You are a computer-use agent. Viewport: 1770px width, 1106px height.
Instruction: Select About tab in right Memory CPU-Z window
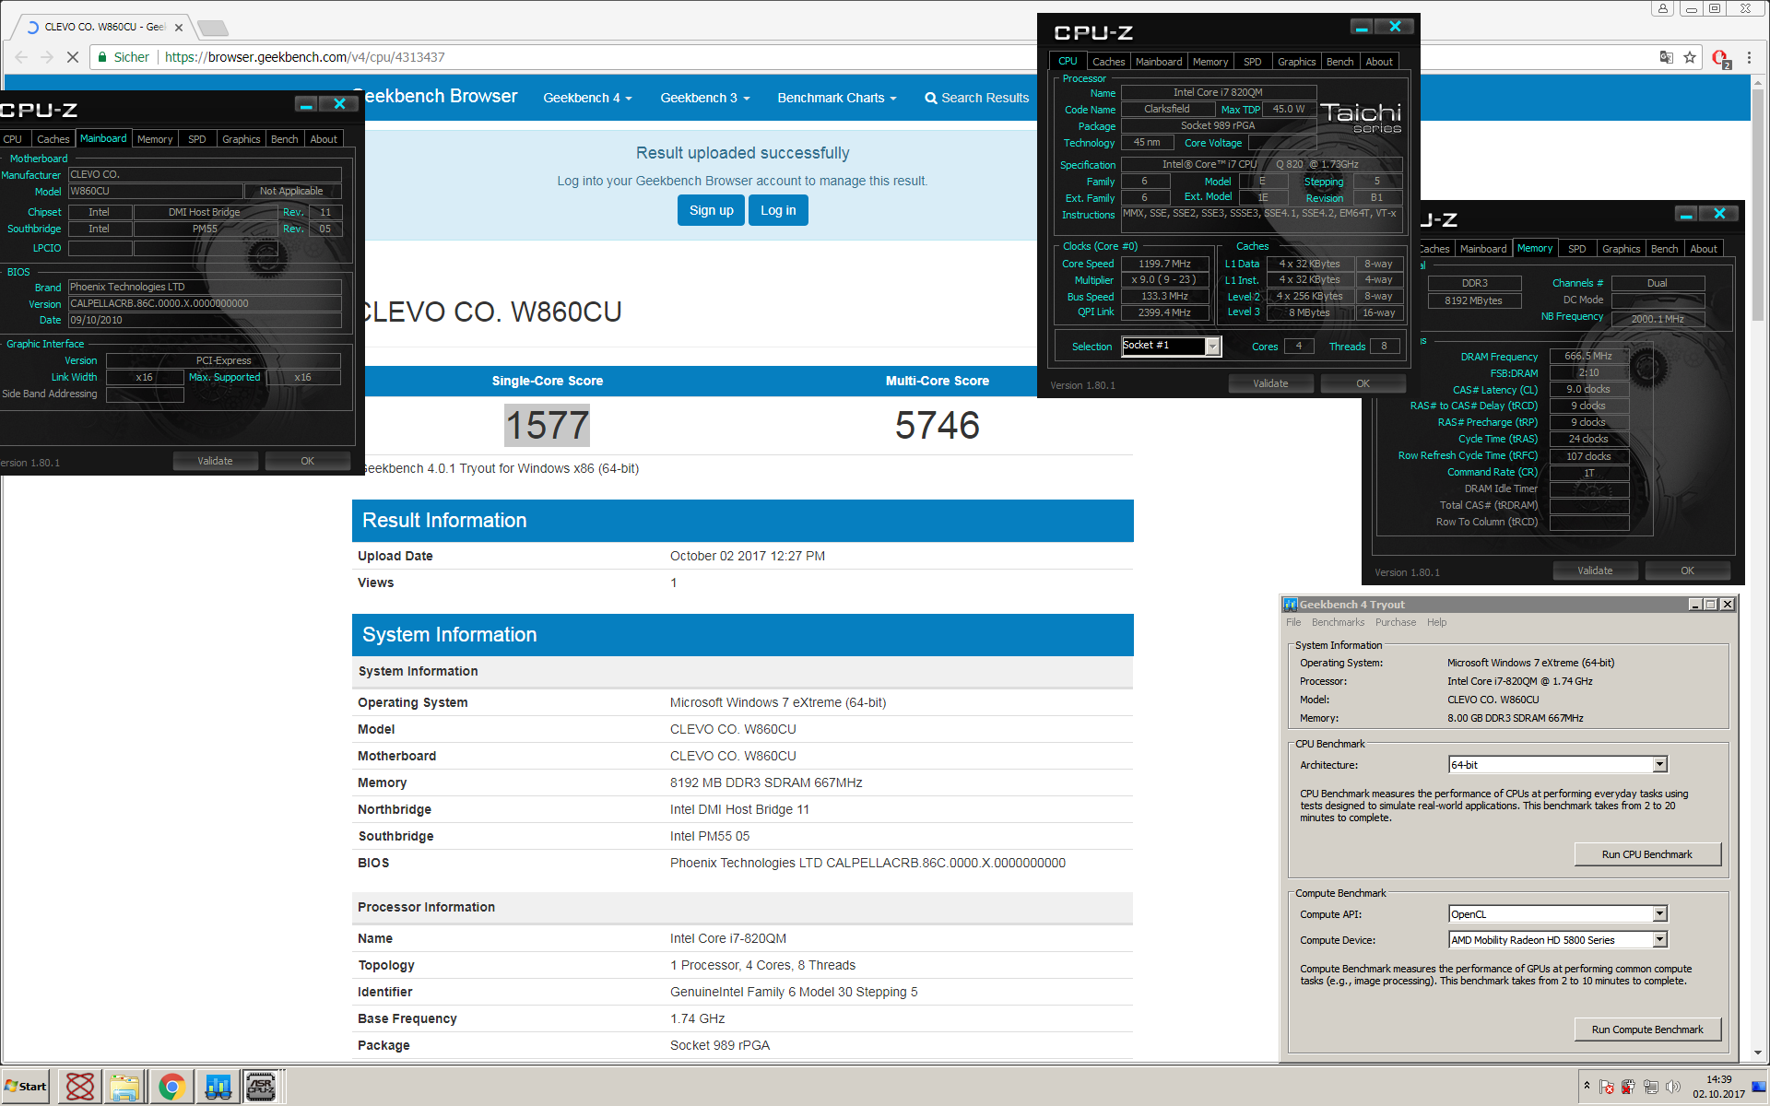point(1704,249)
